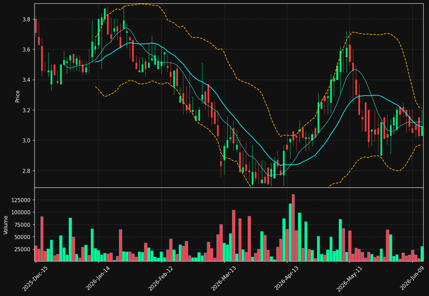Click the 50000 volume axis value
This screenshot has width=429, height=296.
(x=23, y=237)
